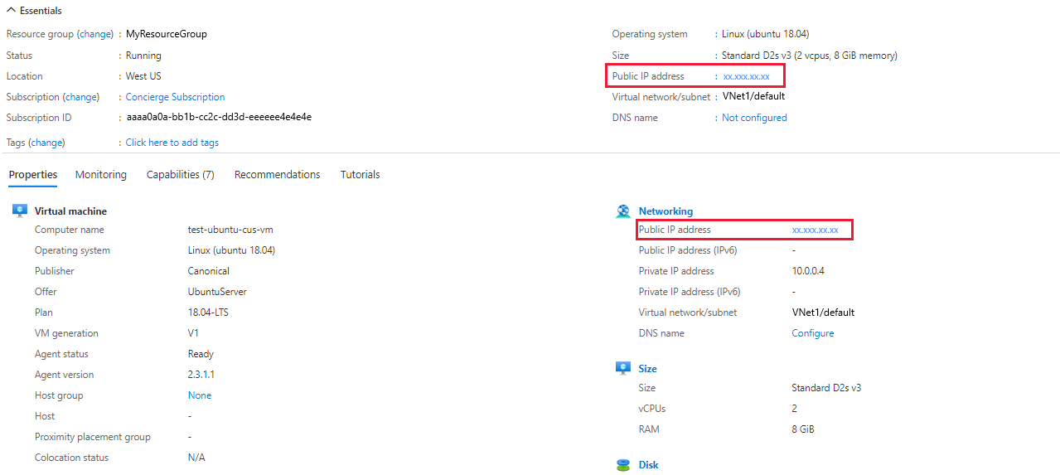Click 'Click here to add tags' link

click(x=172, y=143)
